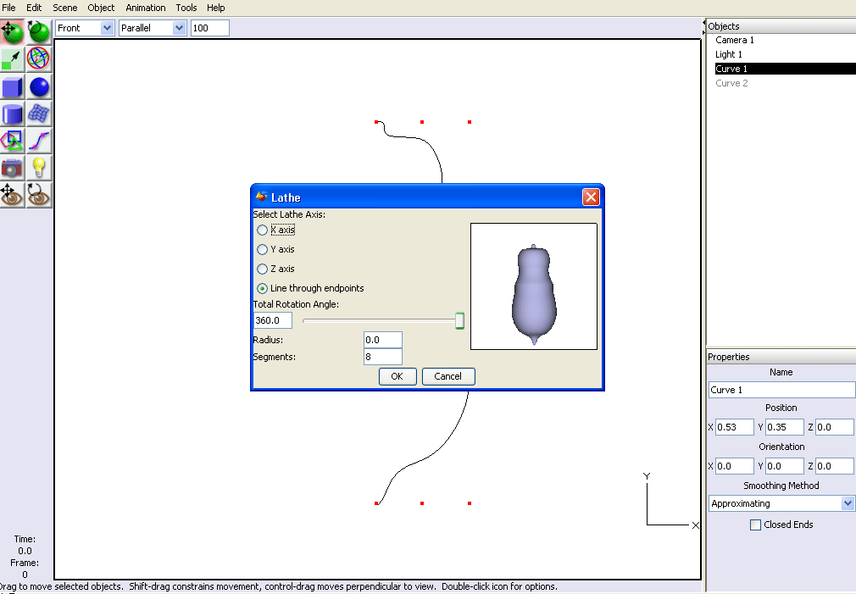Choose the Y axis radio button

click(263, 249)
